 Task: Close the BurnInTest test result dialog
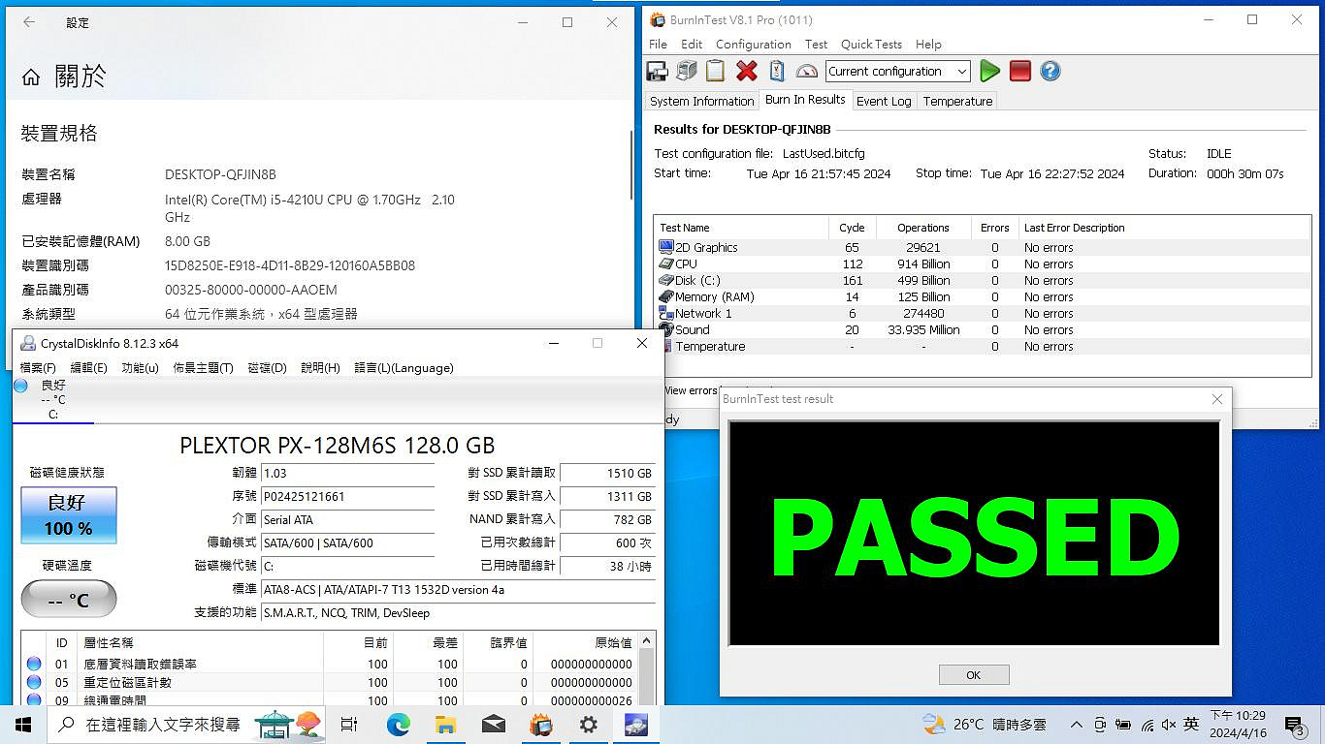(1217, 399)
